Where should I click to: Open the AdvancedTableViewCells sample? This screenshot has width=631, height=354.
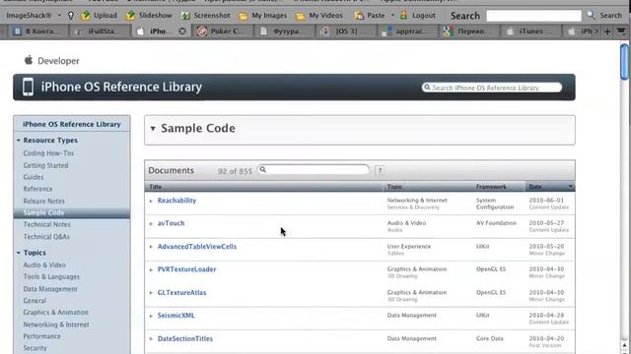[197, 247]
